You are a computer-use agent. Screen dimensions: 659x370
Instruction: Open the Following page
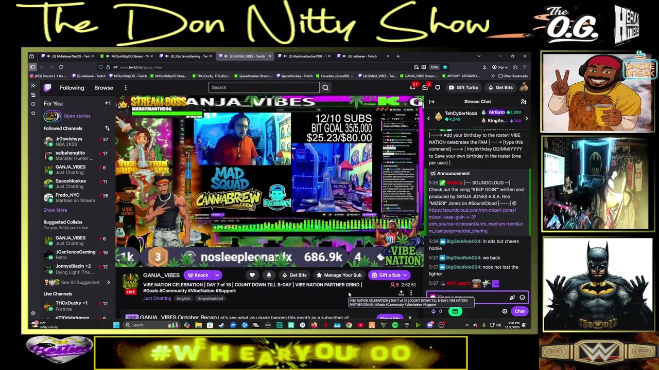(72, 88)
